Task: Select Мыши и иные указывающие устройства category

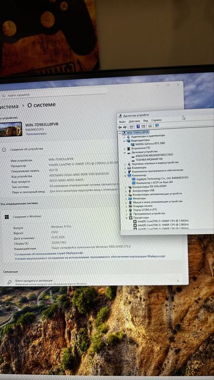Action: (x=157, y=201)
